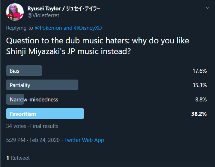
Task: Click the tweet question text
Action: [98, 46]
